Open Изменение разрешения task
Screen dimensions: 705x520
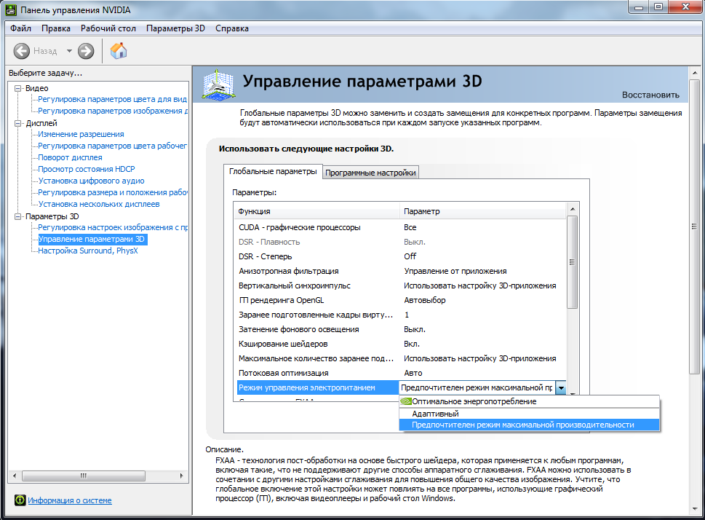pos(81,134)
